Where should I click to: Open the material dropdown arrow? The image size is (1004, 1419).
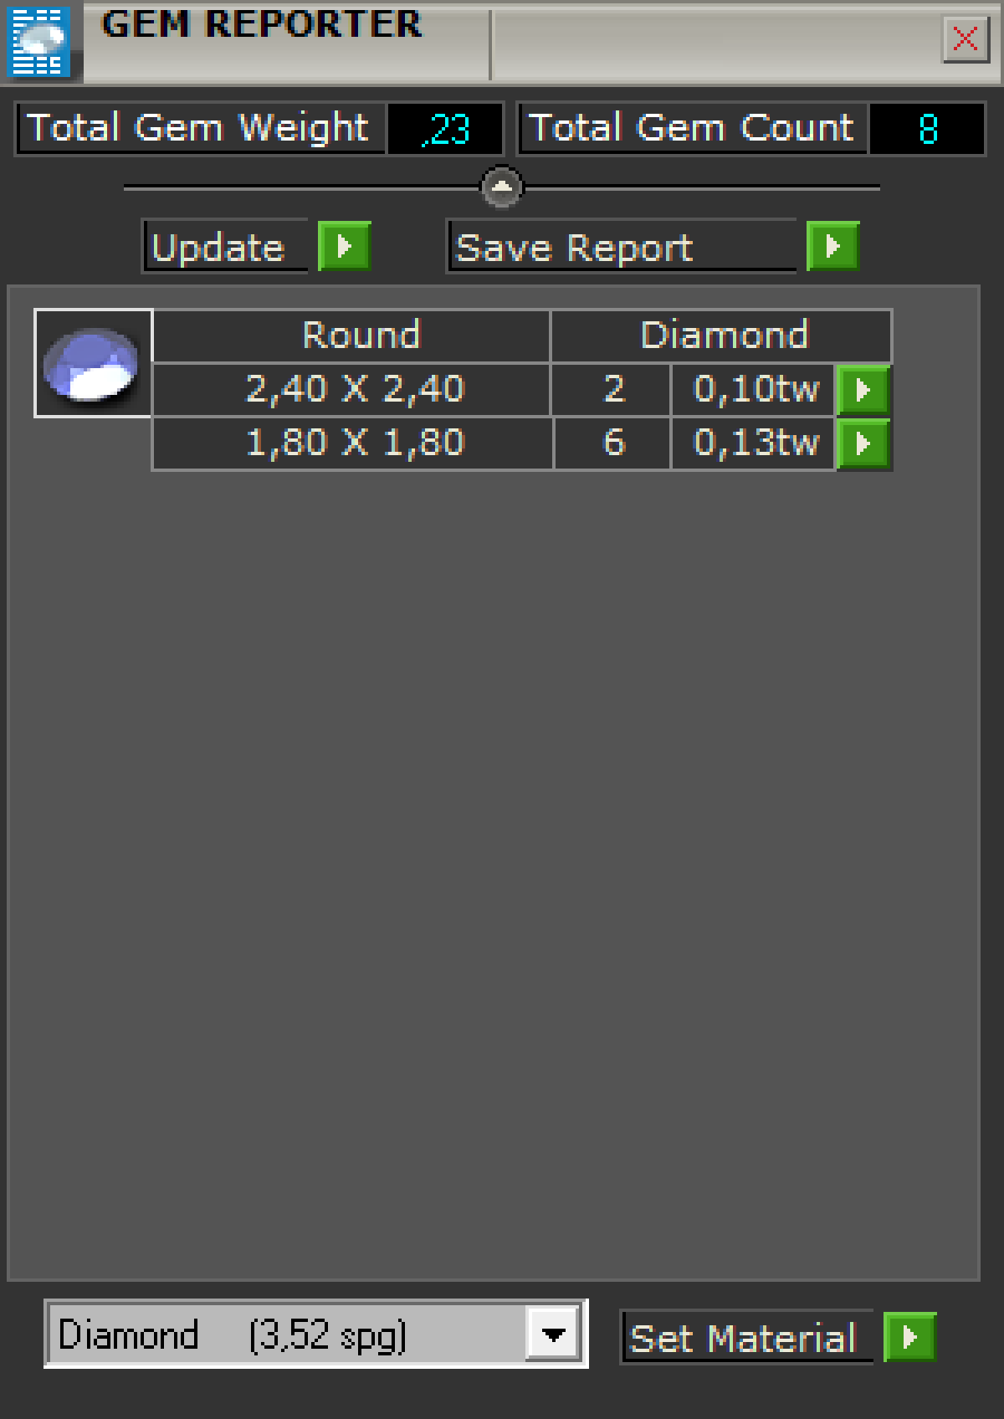pos(554,1334)
